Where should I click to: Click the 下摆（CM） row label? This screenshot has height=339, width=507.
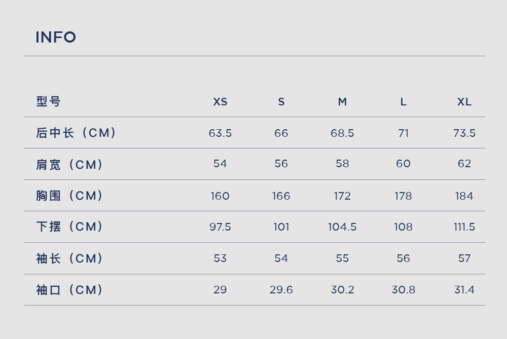[69, 227]
